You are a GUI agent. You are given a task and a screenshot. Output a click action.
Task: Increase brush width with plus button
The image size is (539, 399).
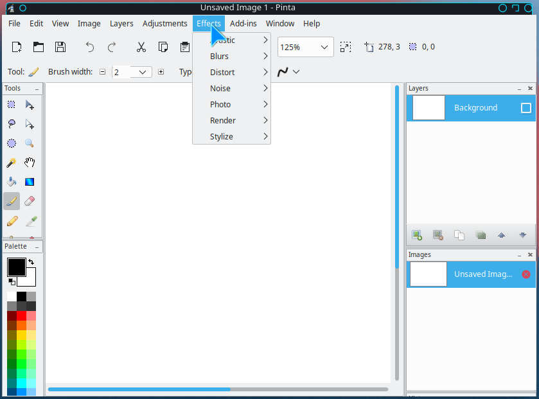coord(161,72)
